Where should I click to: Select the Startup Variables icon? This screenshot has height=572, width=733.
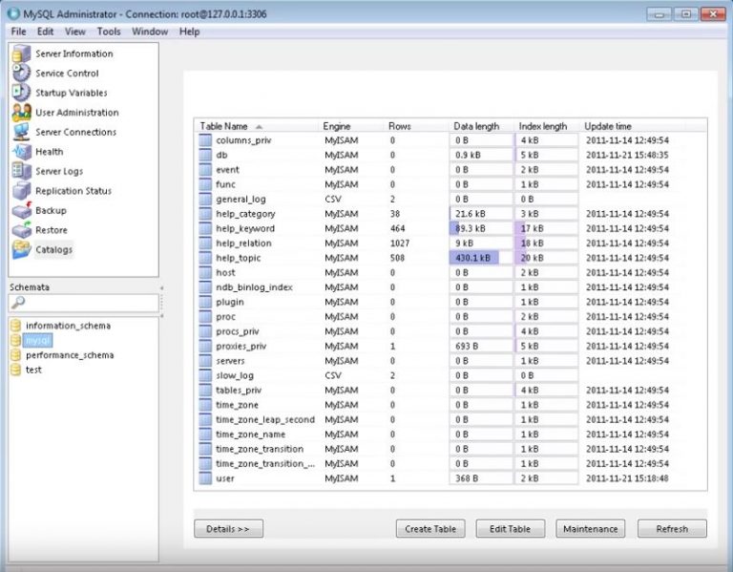point(21,93)
